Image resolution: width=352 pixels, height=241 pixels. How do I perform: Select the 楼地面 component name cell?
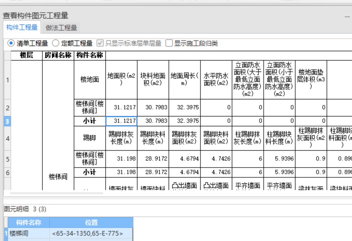[89, 78]
